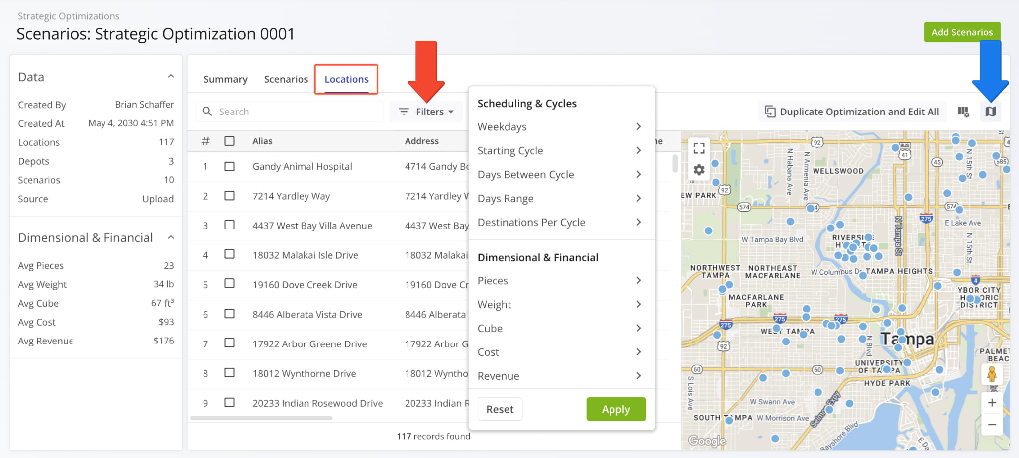1019x458 pixels.
Task: Check the box for Gandy Animal Hospital
Action: click(x=229, y=166)
